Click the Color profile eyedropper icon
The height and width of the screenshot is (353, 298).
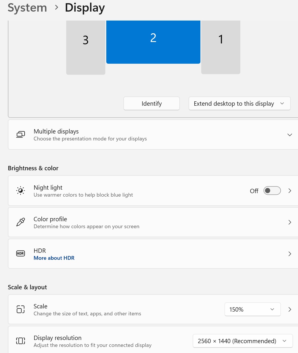[x=21, y=222]
